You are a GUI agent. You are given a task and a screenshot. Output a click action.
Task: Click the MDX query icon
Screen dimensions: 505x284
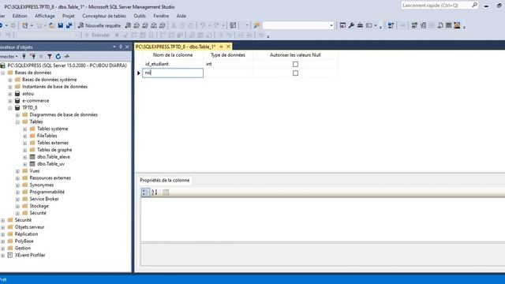click(137, 25)
